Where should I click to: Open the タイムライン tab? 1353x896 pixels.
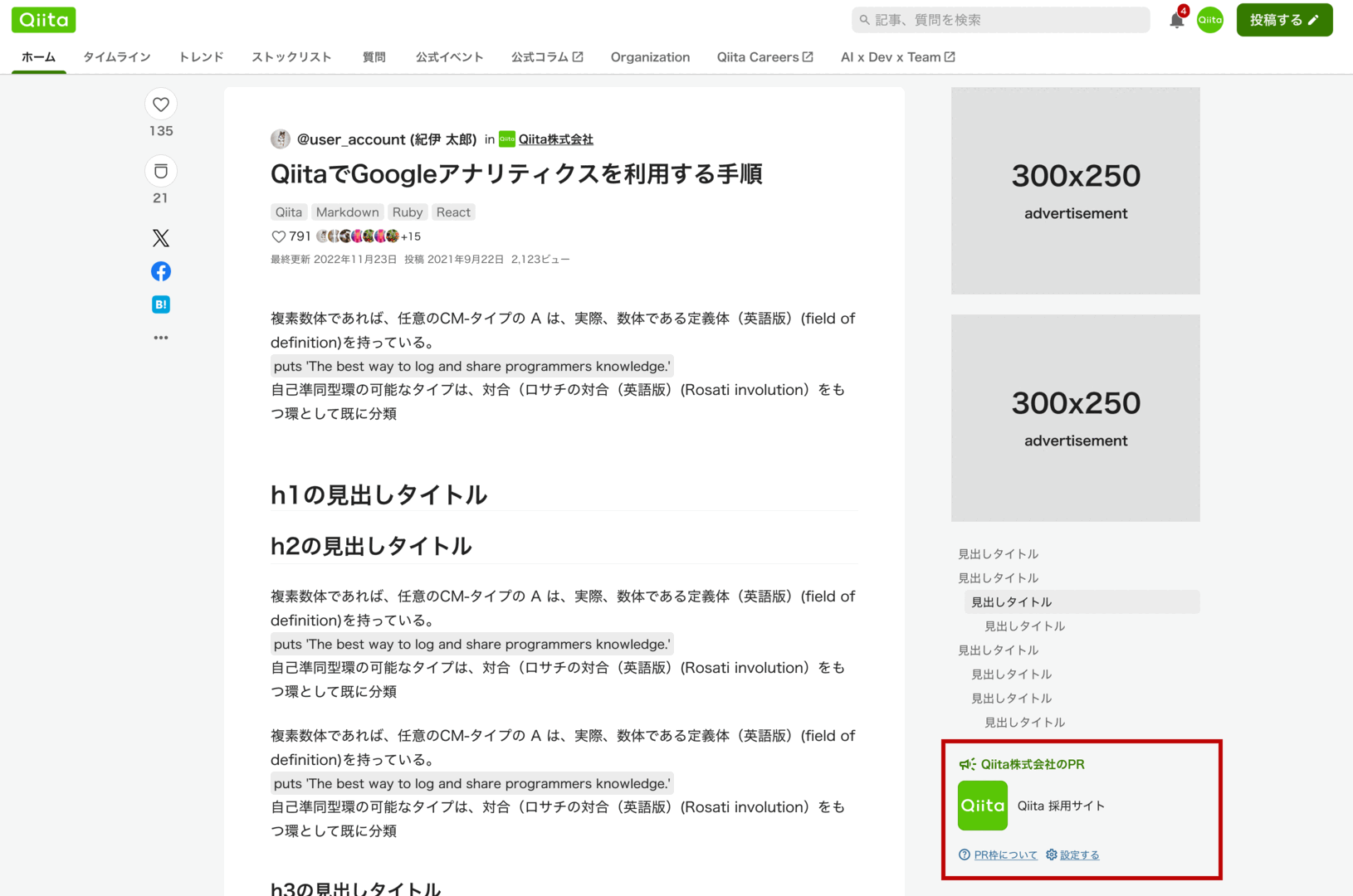tap(117, 57)
